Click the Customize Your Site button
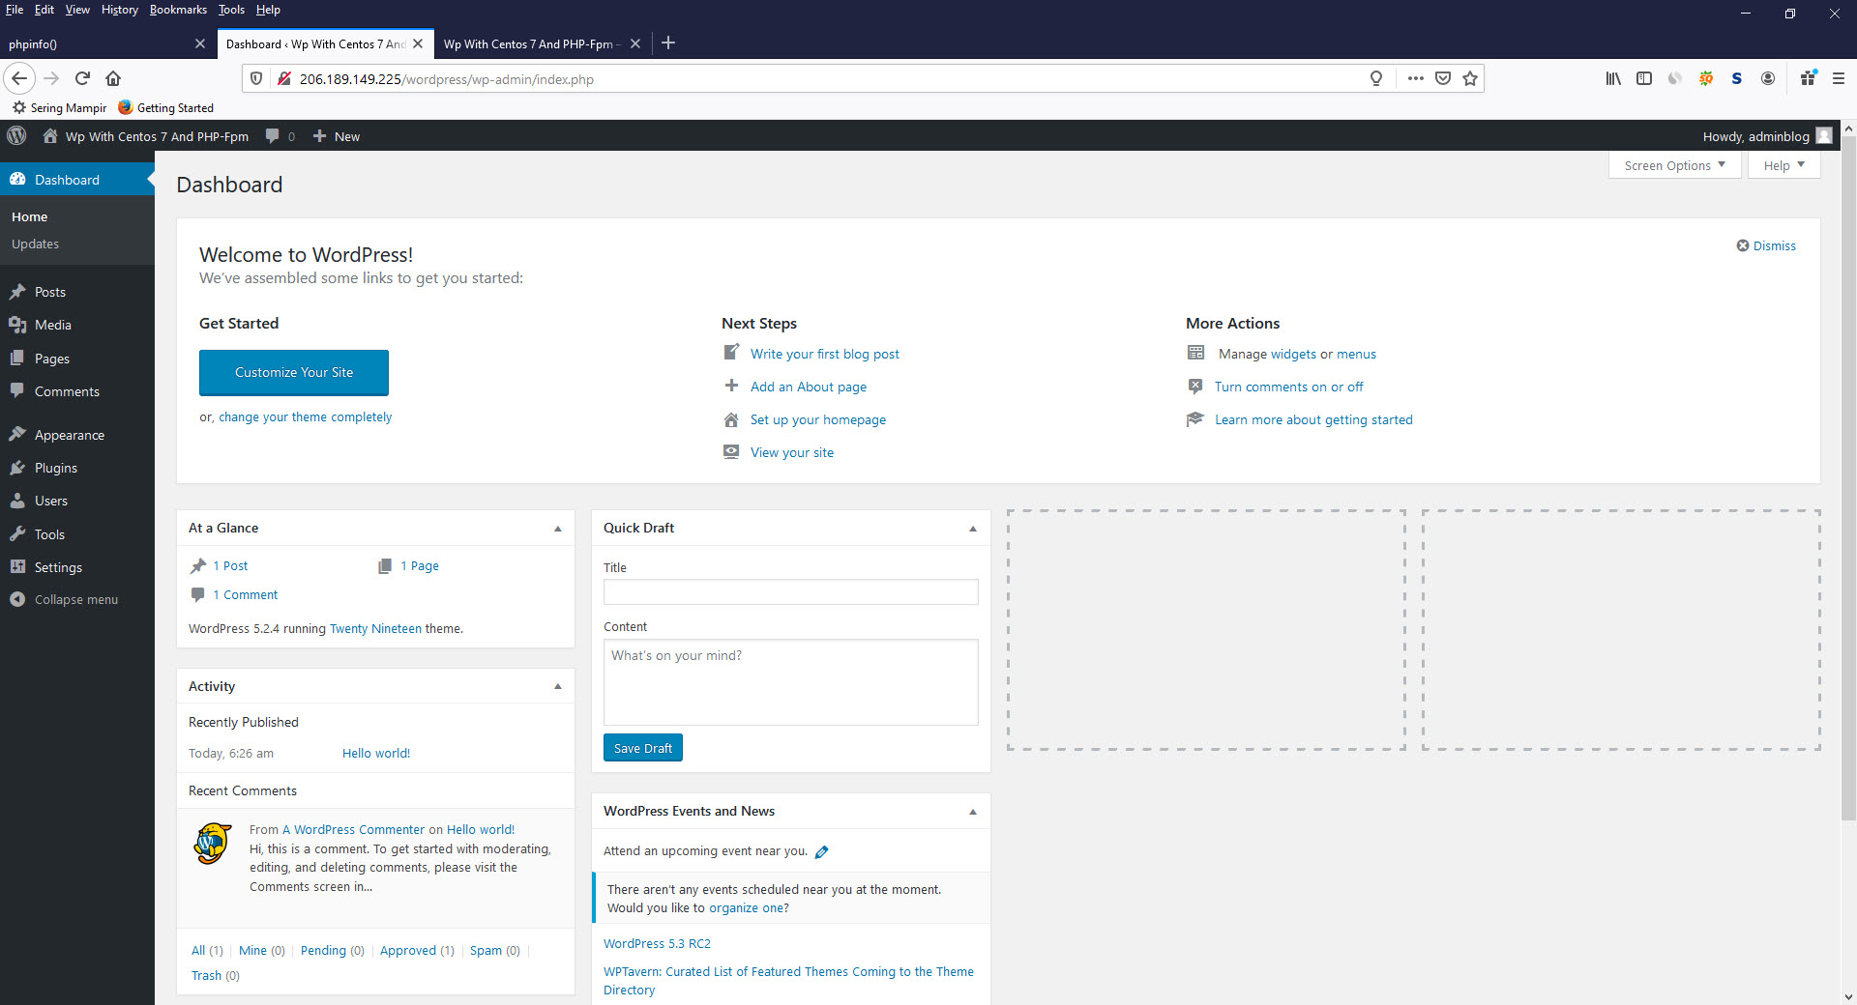The height and width of the screenshot is (1005, 1857). [x=294, y=372]
